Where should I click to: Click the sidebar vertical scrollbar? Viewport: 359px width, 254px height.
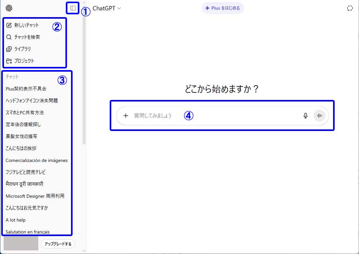coord(84,80)
